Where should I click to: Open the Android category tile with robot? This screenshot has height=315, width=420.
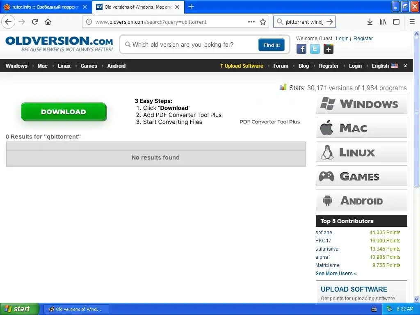tap(361, 200)
